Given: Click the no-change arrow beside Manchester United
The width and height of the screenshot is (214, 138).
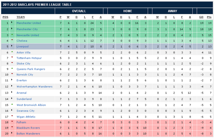Looking at the screenshot, I should click(x=12, y=23).
